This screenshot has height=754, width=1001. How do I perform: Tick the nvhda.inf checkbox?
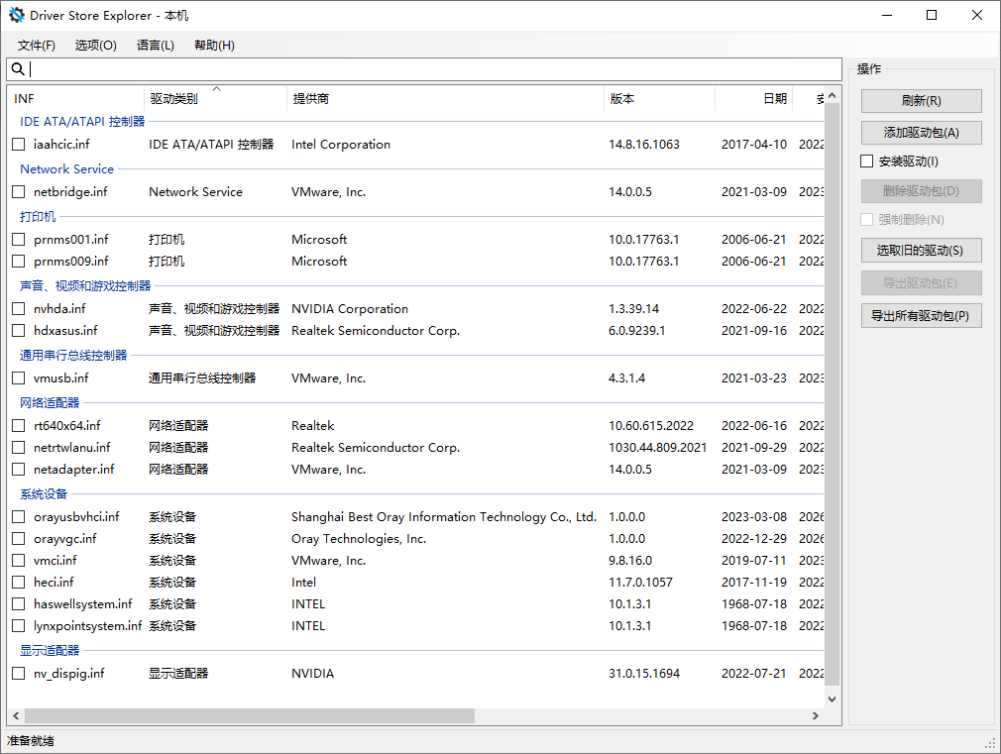click(x=18, y=309)
